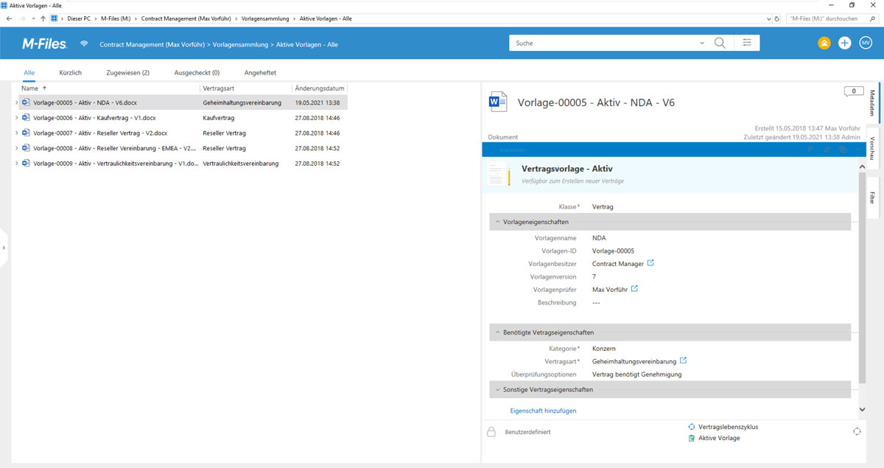The image size is (884, 468).
Task: Open the comments bubble showing 0
Action: (x=853, y=91)
